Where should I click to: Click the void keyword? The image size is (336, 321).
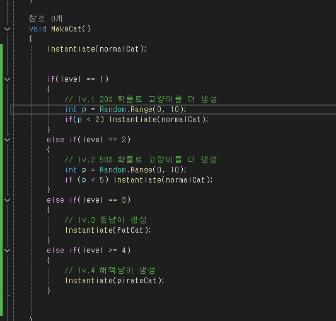[x=38, y=29]
